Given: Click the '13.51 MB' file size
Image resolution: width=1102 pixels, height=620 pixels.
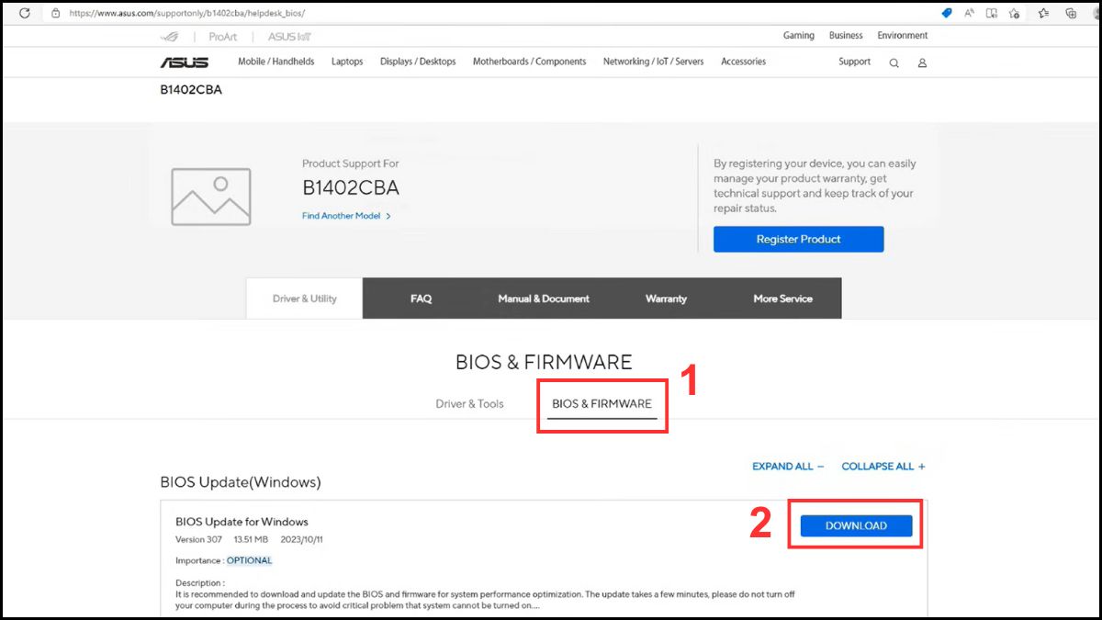Looking at the screenshot, I should [251, 539].
